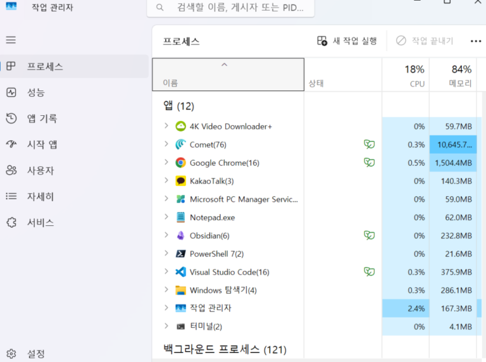This screenshot has width=486, height=362.
Task: Switch to the 성능 page
Action: pyautogui.click(x=75, y=92)
